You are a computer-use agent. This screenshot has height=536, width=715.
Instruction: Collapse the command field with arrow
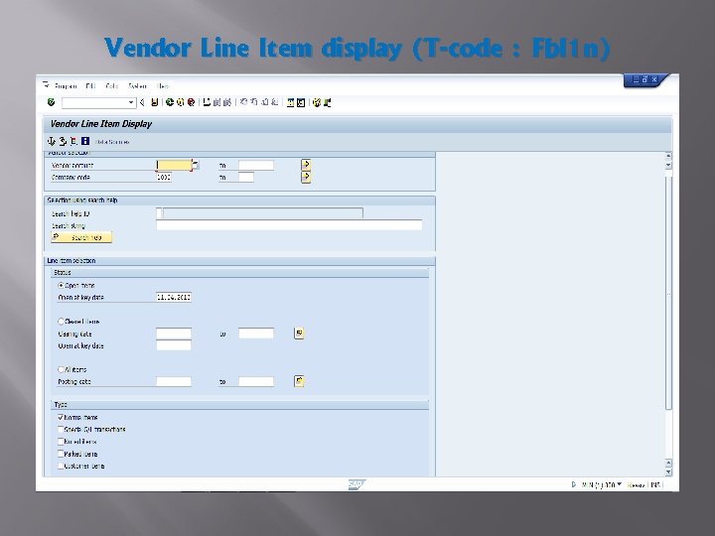[142, 102]
